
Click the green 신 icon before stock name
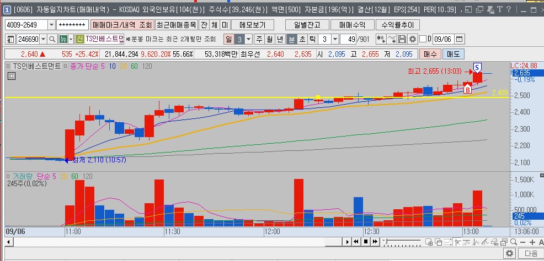click(x=80, y=39)
